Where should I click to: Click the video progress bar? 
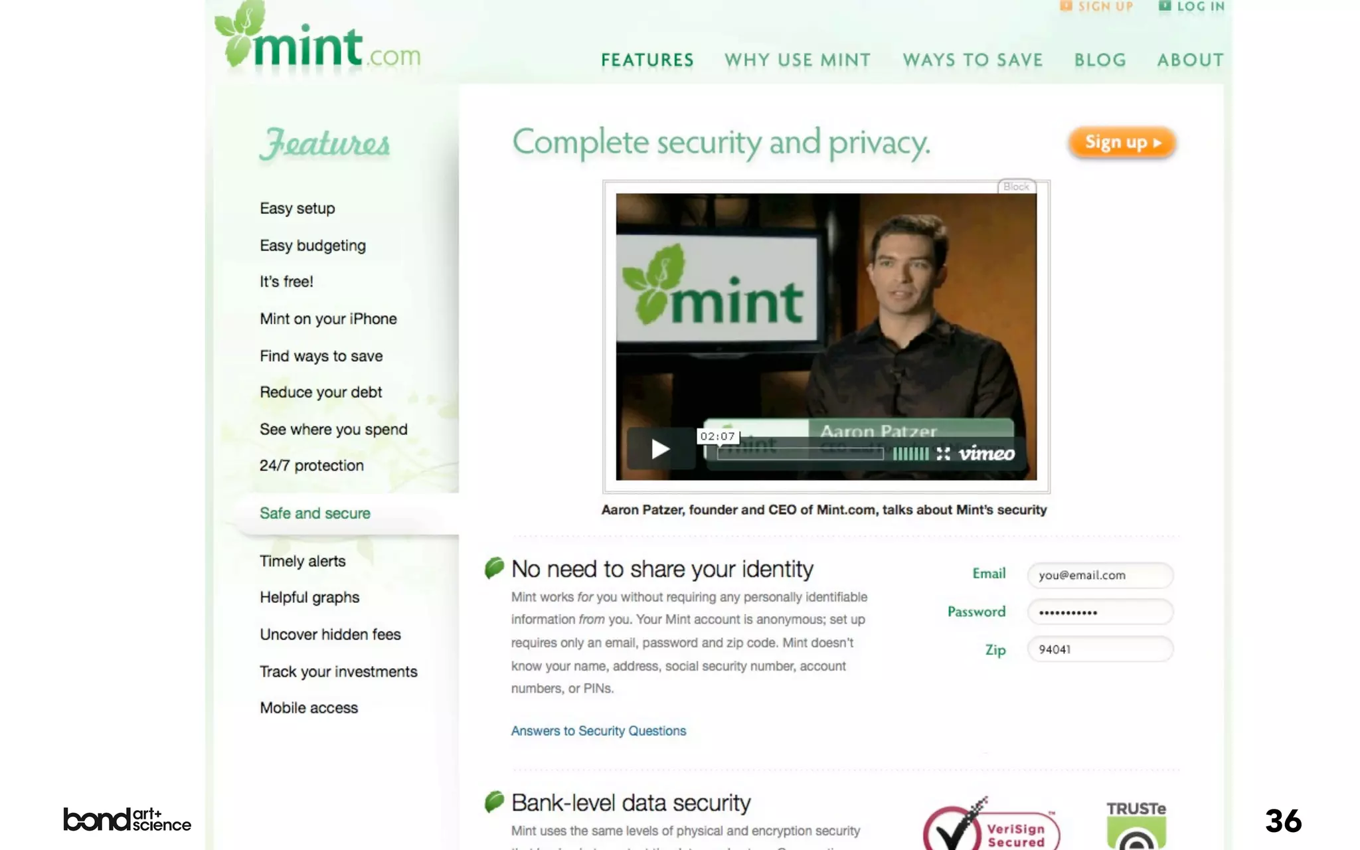tap(800, 454)
